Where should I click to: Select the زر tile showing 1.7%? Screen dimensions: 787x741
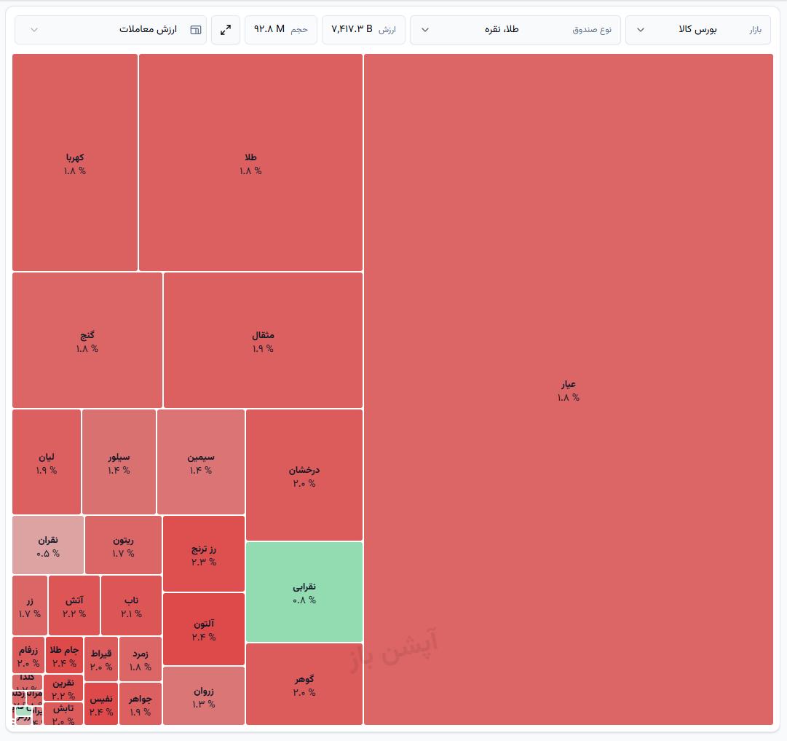coord(30,605)
